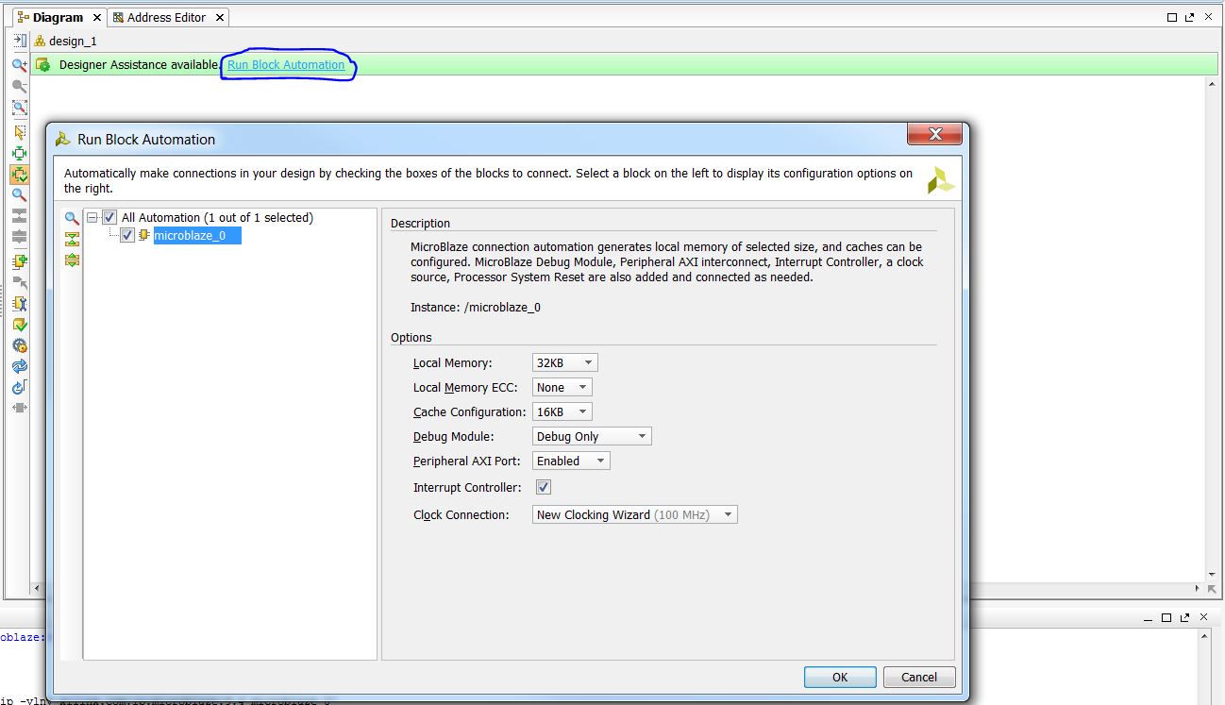Click the diagram vertical scrollbar up arrow
Image resolution: width=1225 pixels, height=705 pixels.
click(x=1212, y=85)
